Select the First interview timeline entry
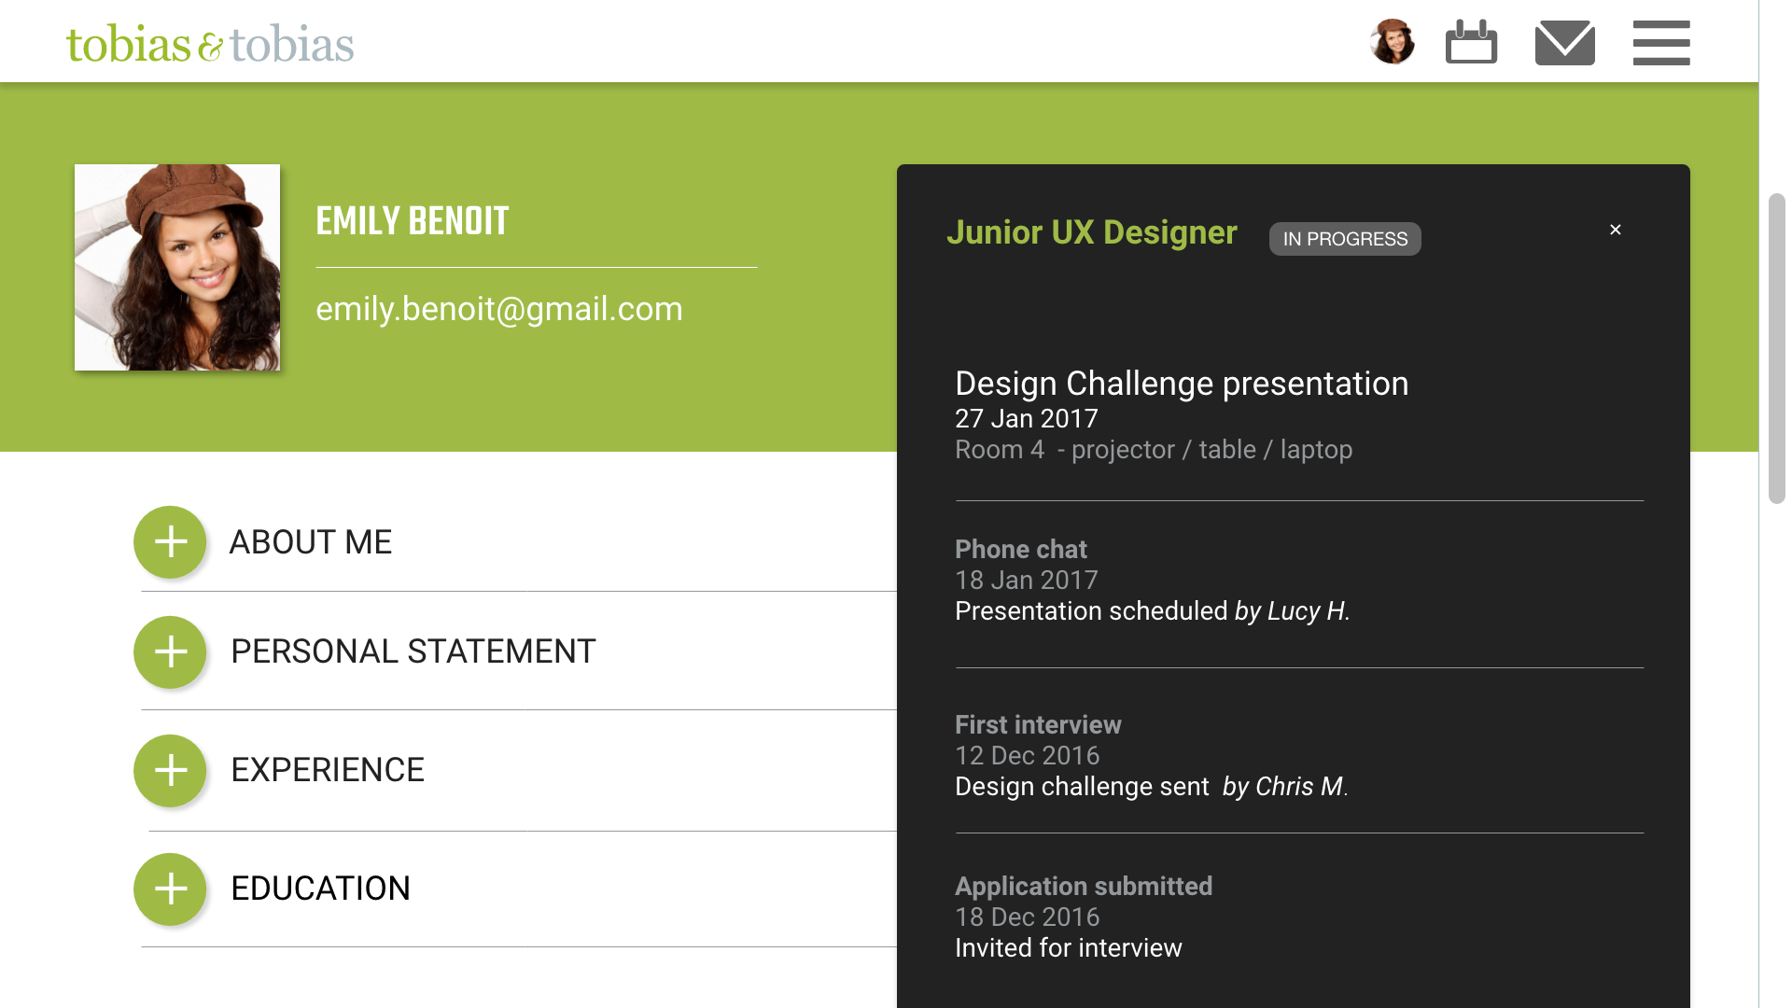1792x1008 pixels. (x=1038, y=725)
